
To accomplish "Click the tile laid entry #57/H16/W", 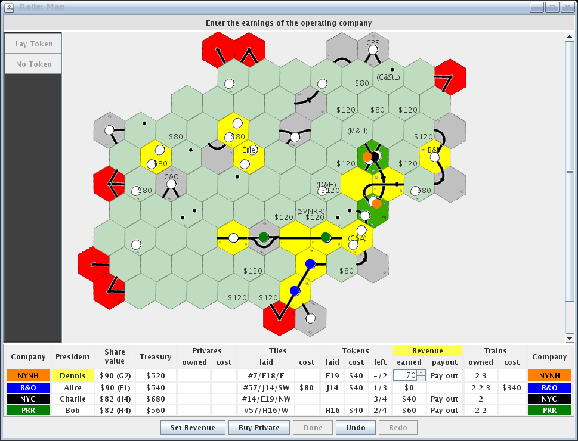I will (266, 411).
